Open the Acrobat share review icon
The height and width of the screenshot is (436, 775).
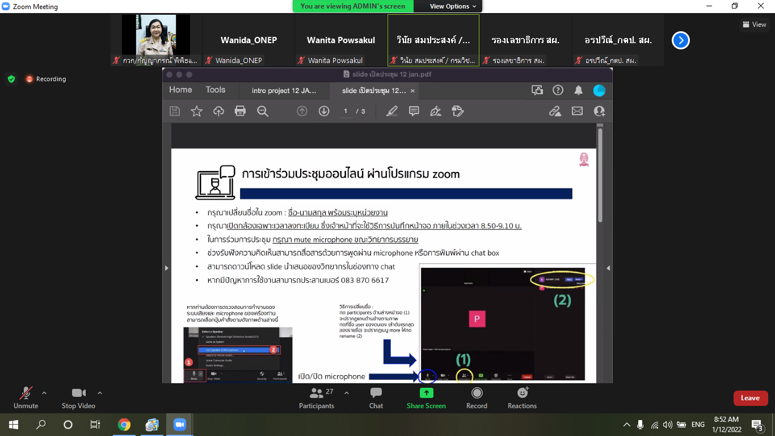click(537, 90)
